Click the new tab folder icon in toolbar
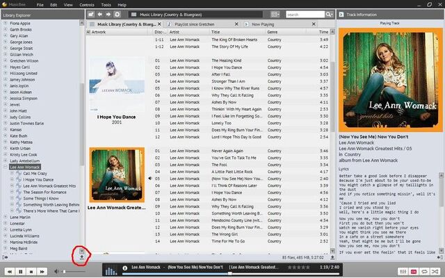 [91, 15]
